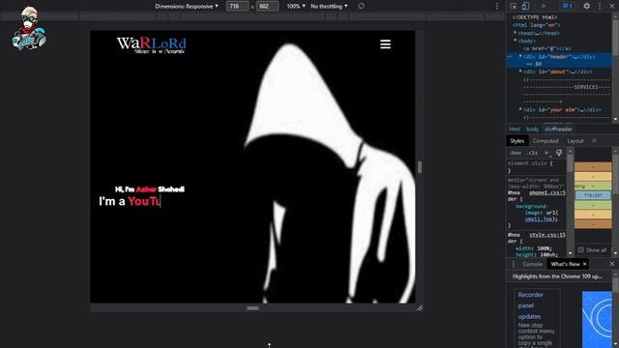This screenshot has width=619, height=348.
Task: Open device toolbar more options menu
Action: (497, 6)
